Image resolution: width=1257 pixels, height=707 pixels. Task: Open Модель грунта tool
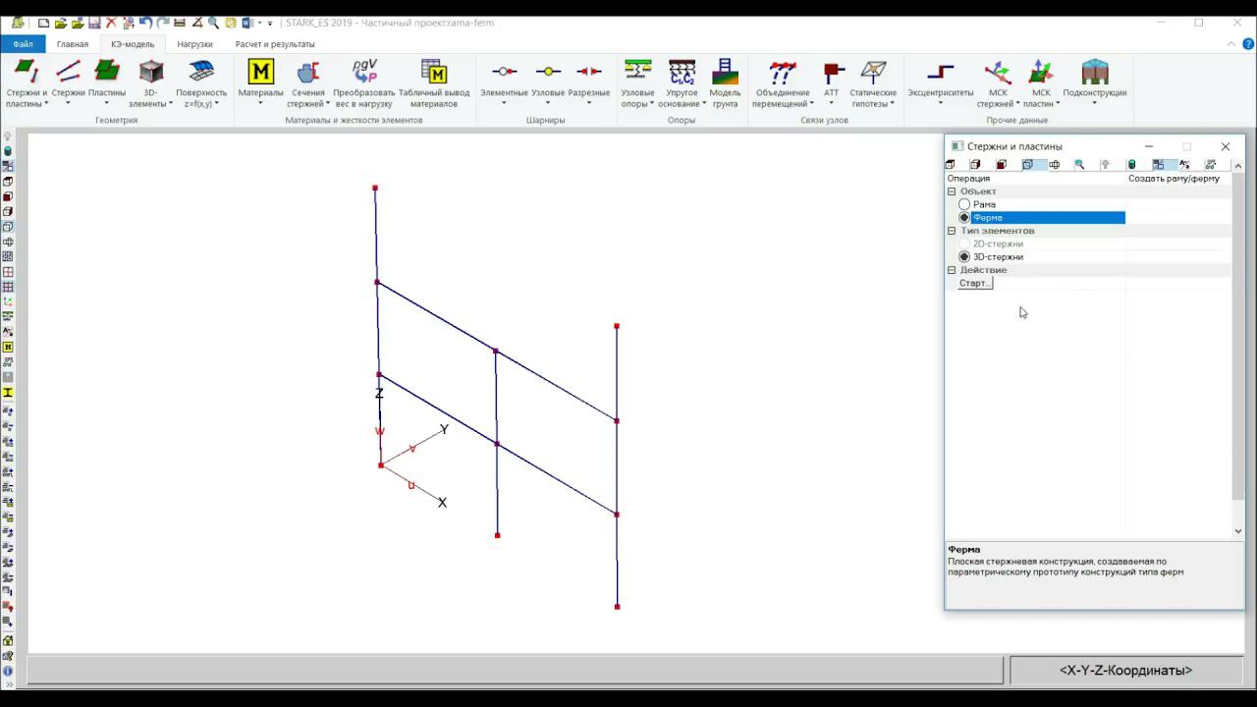725,83
